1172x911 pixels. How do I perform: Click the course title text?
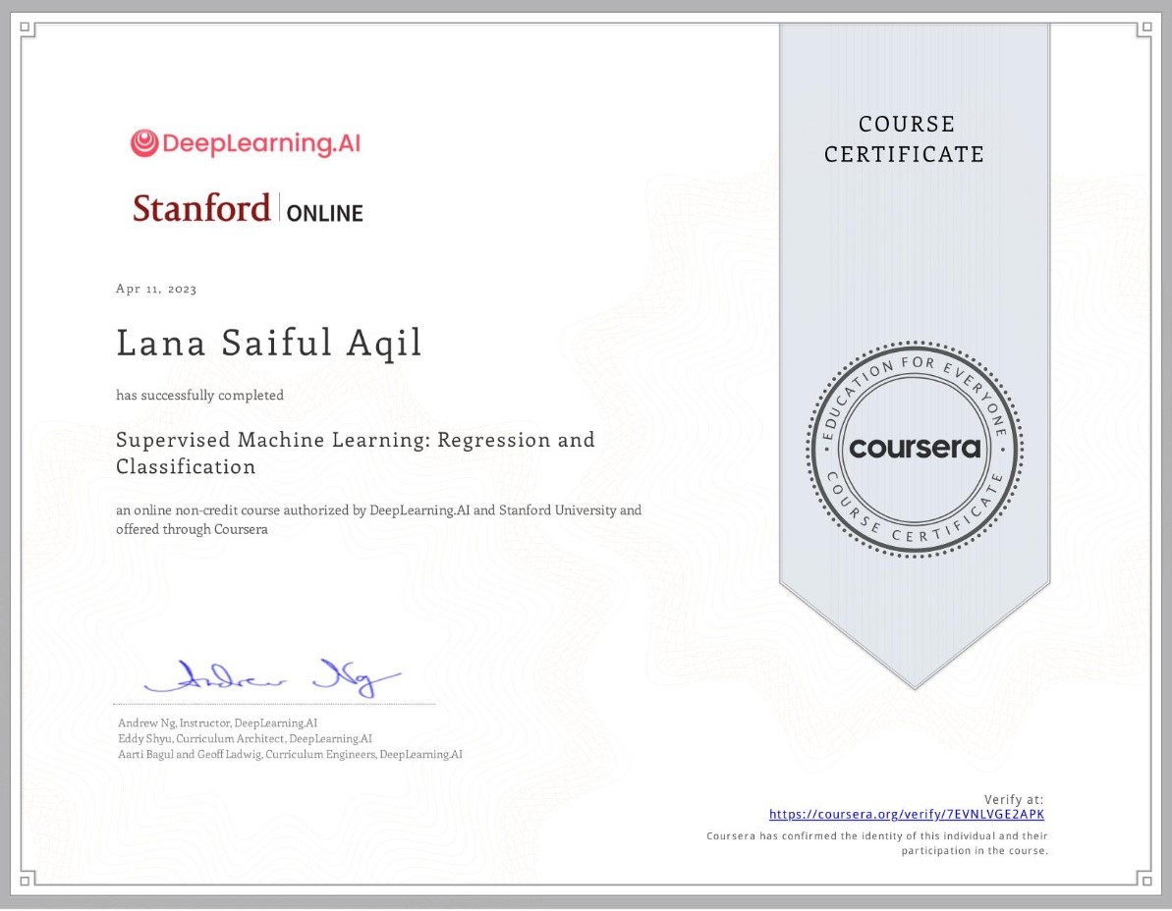pyautogui.click(x=355, y=452)
